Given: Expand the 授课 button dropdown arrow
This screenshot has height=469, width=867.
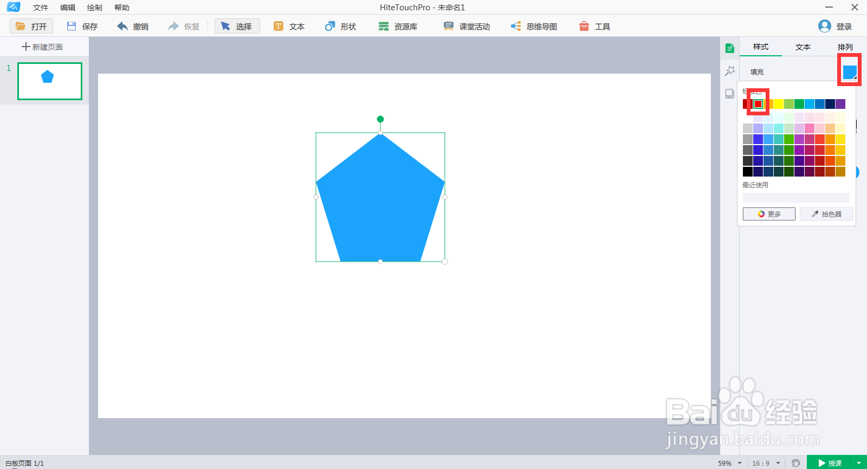Looking at the screenshot, I should (x=859, y=463).
